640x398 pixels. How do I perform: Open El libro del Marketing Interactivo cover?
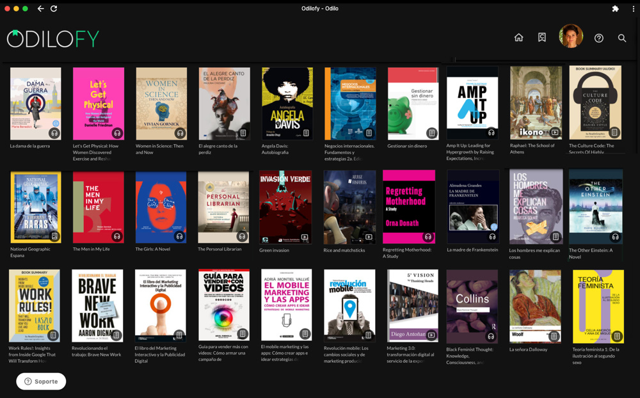[161, 306]
